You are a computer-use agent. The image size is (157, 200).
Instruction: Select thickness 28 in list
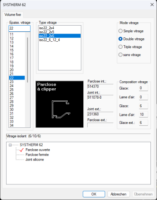[17, 101]
